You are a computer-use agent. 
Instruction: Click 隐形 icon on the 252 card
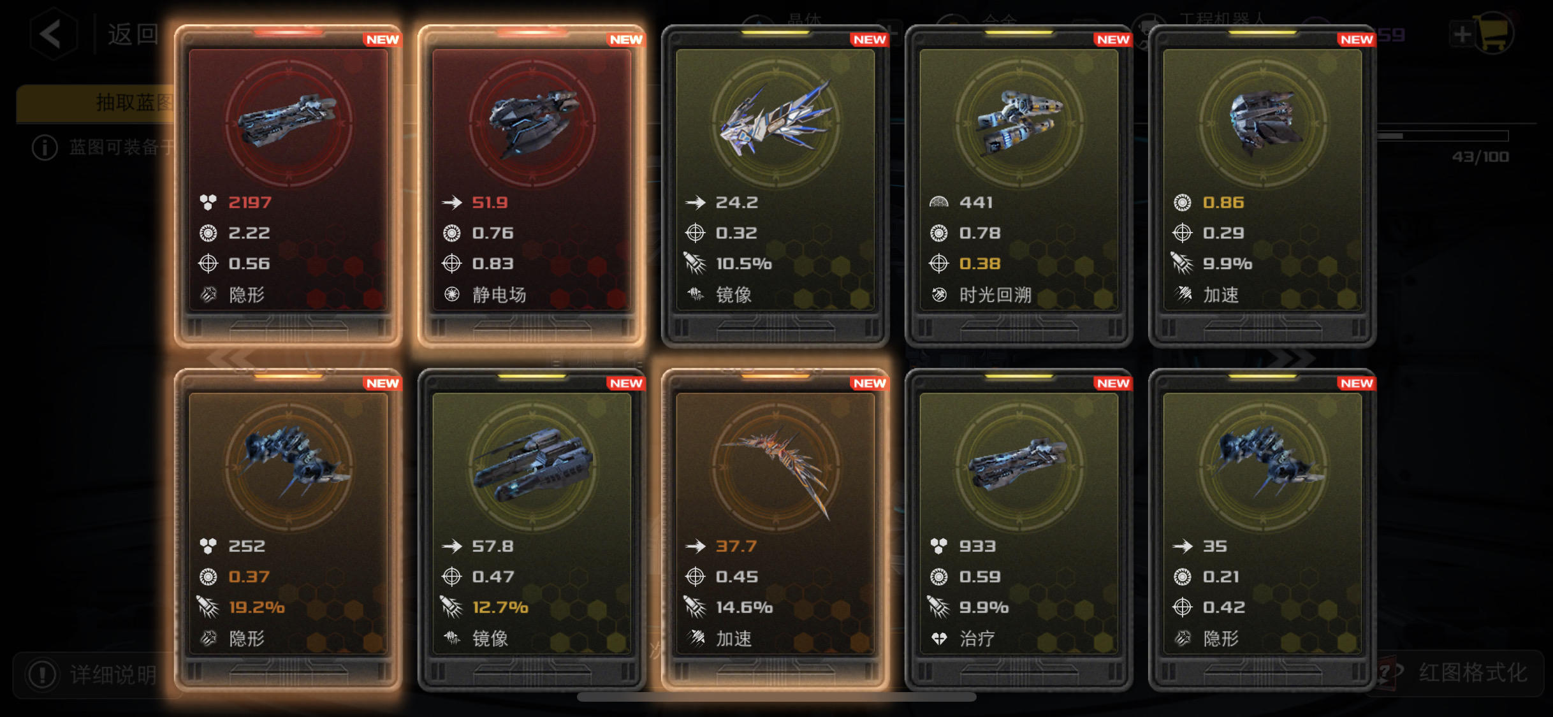click(x=208, y=638)
